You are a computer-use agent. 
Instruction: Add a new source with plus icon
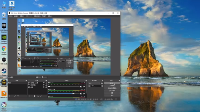(x=29, y=96)
